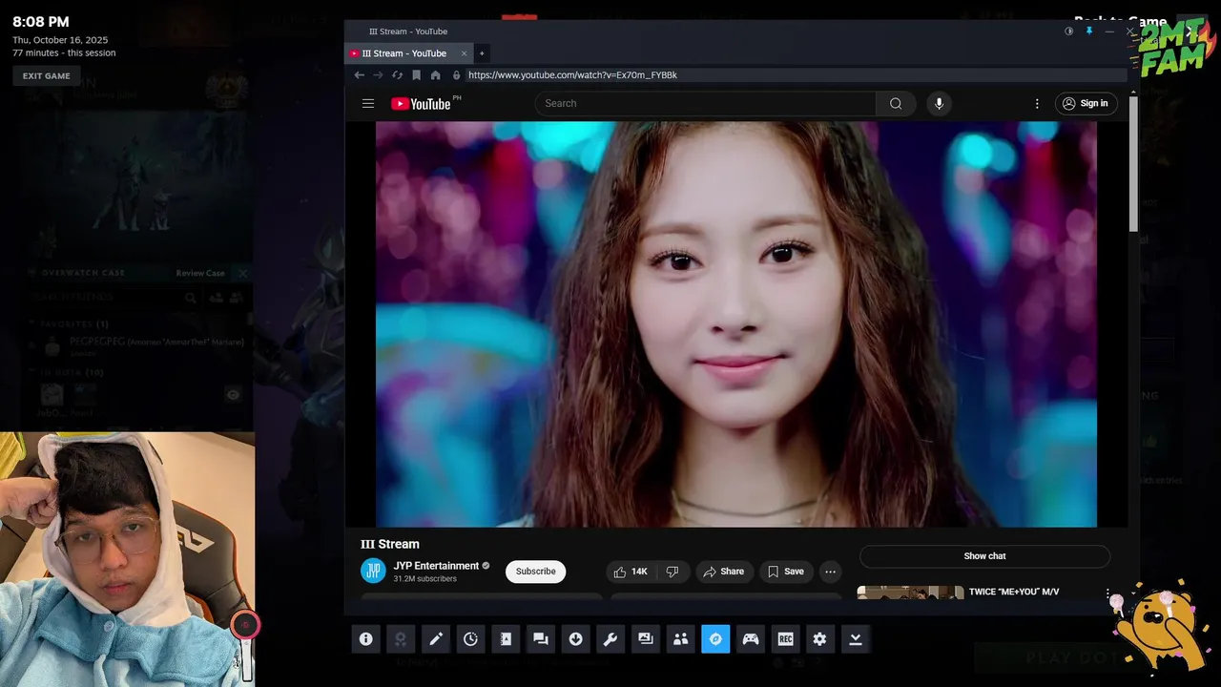This screenshot has height=687, width=1221.
Task: Dislike the video with the thumbs-down icon
Action: point(673,572)
